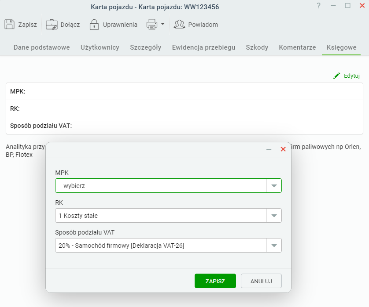This screenshot has width=369, height=307.
Task: Click the Dołącz toolbar label
Action: point(70,25)
